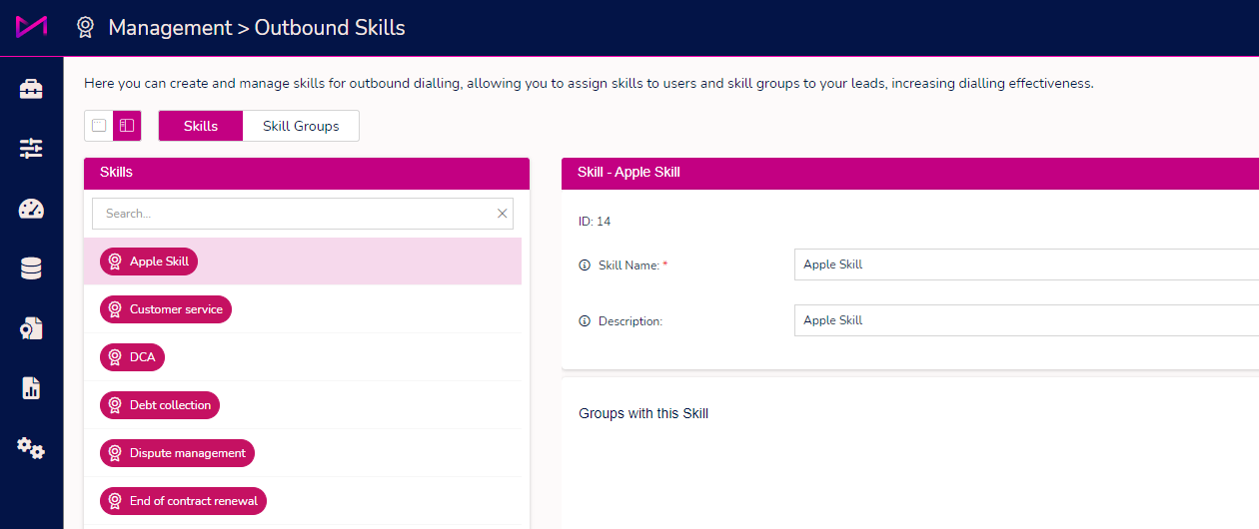
Task: Open the dashboard gauge sidebar icon
Action: point(31,209)
